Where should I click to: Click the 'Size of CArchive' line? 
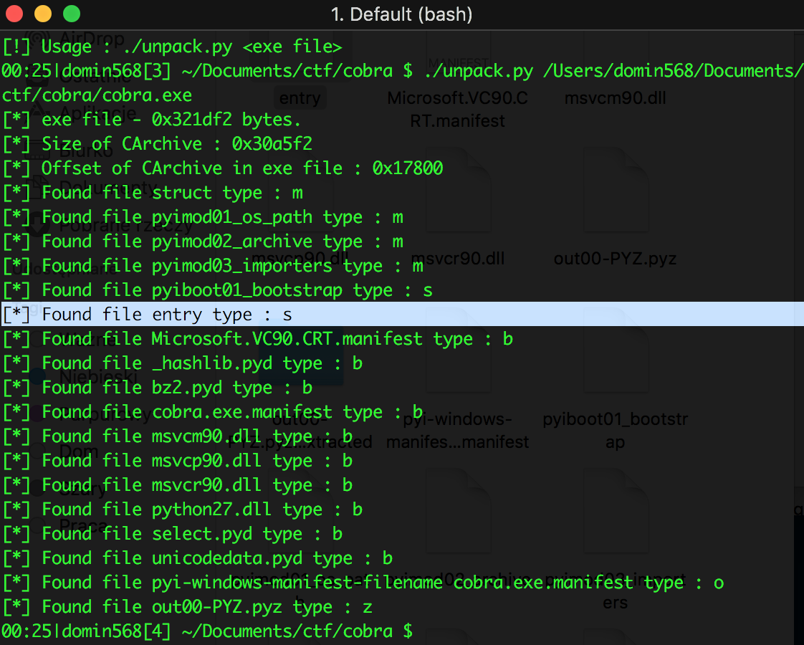click(x=158, y=144)
